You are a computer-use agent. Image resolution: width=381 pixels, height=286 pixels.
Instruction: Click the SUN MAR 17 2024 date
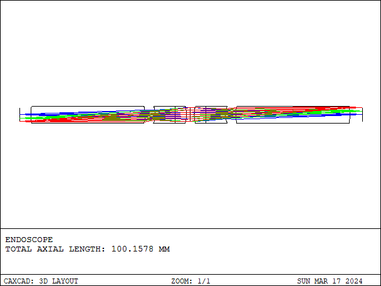(330, 281)
